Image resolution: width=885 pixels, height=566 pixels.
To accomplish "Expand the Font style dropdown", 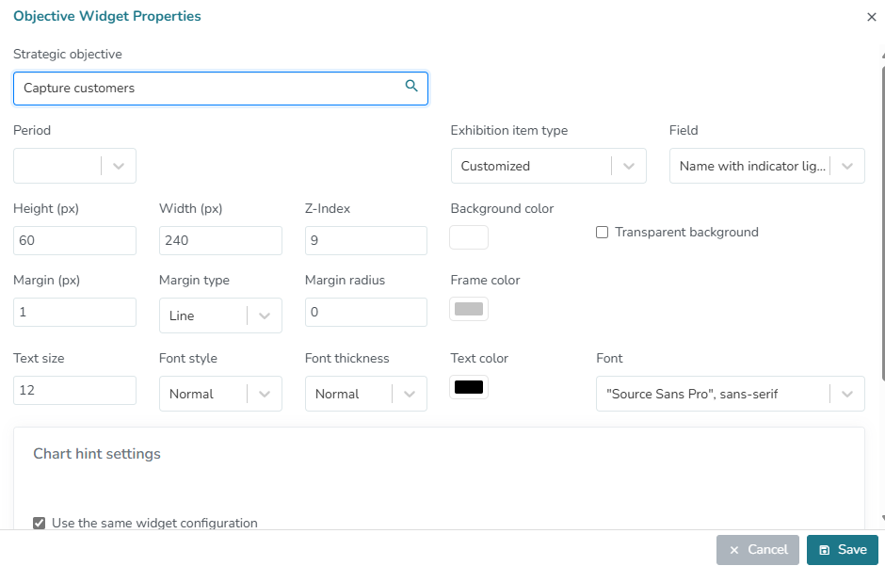I will click(x=265, y=394).
